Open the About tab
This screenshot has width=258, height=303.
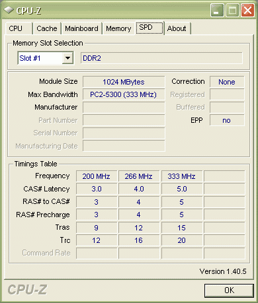[177, 28]
